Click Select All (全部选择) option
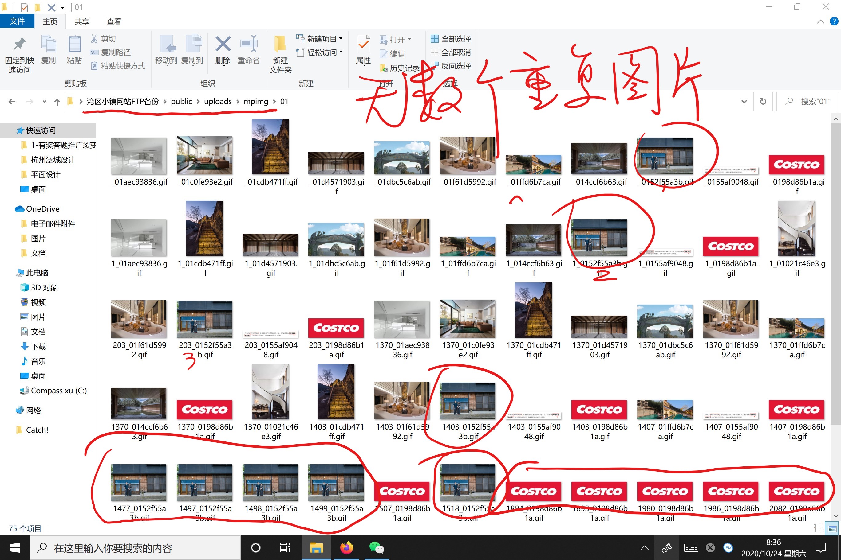Screen dimensions: 841x560 451,39
